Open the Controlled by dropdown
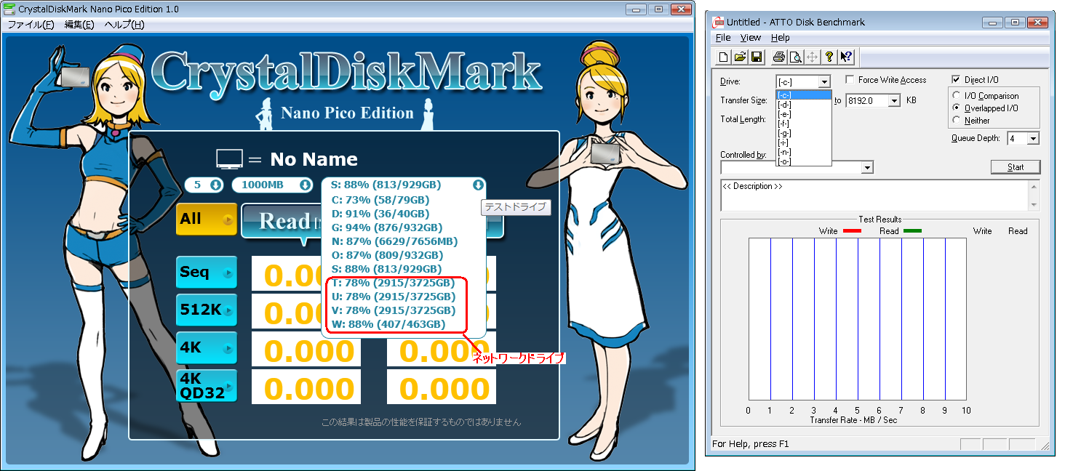 [x=867, y=167]
